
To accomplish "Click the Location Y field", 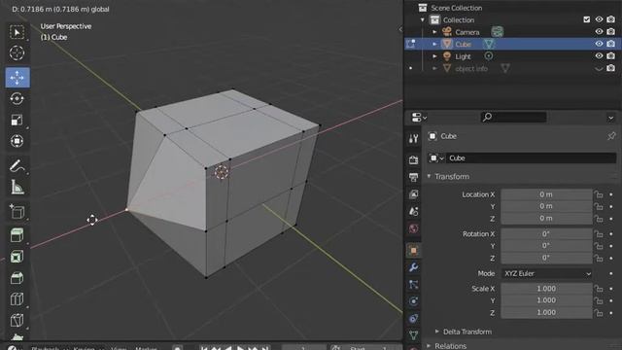I will (546, 206).
